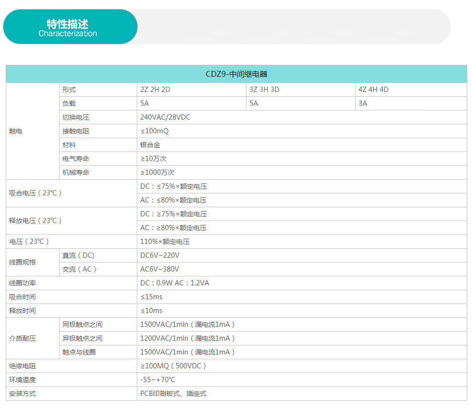The height and width of the screenshot is (415, 472).
Task: Select the PCB印刷板式、插座式 mounting cell
Action: coord(173,394)
